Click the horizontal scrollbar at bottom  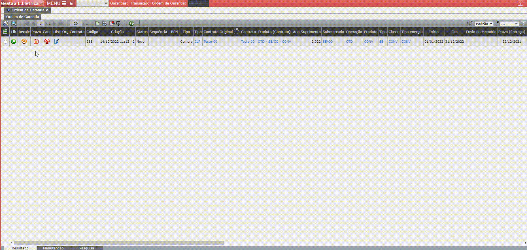[119, 243]
